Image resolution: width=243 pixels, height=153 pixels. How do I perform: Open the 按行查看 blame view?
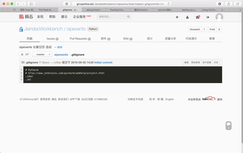[x=207, y=63]
